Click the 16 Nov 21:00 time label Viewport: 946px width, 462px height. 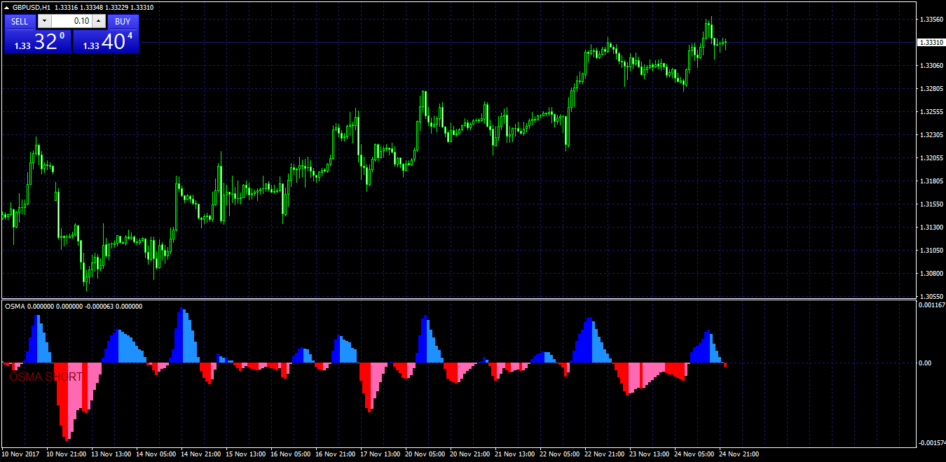coord(336,454)
